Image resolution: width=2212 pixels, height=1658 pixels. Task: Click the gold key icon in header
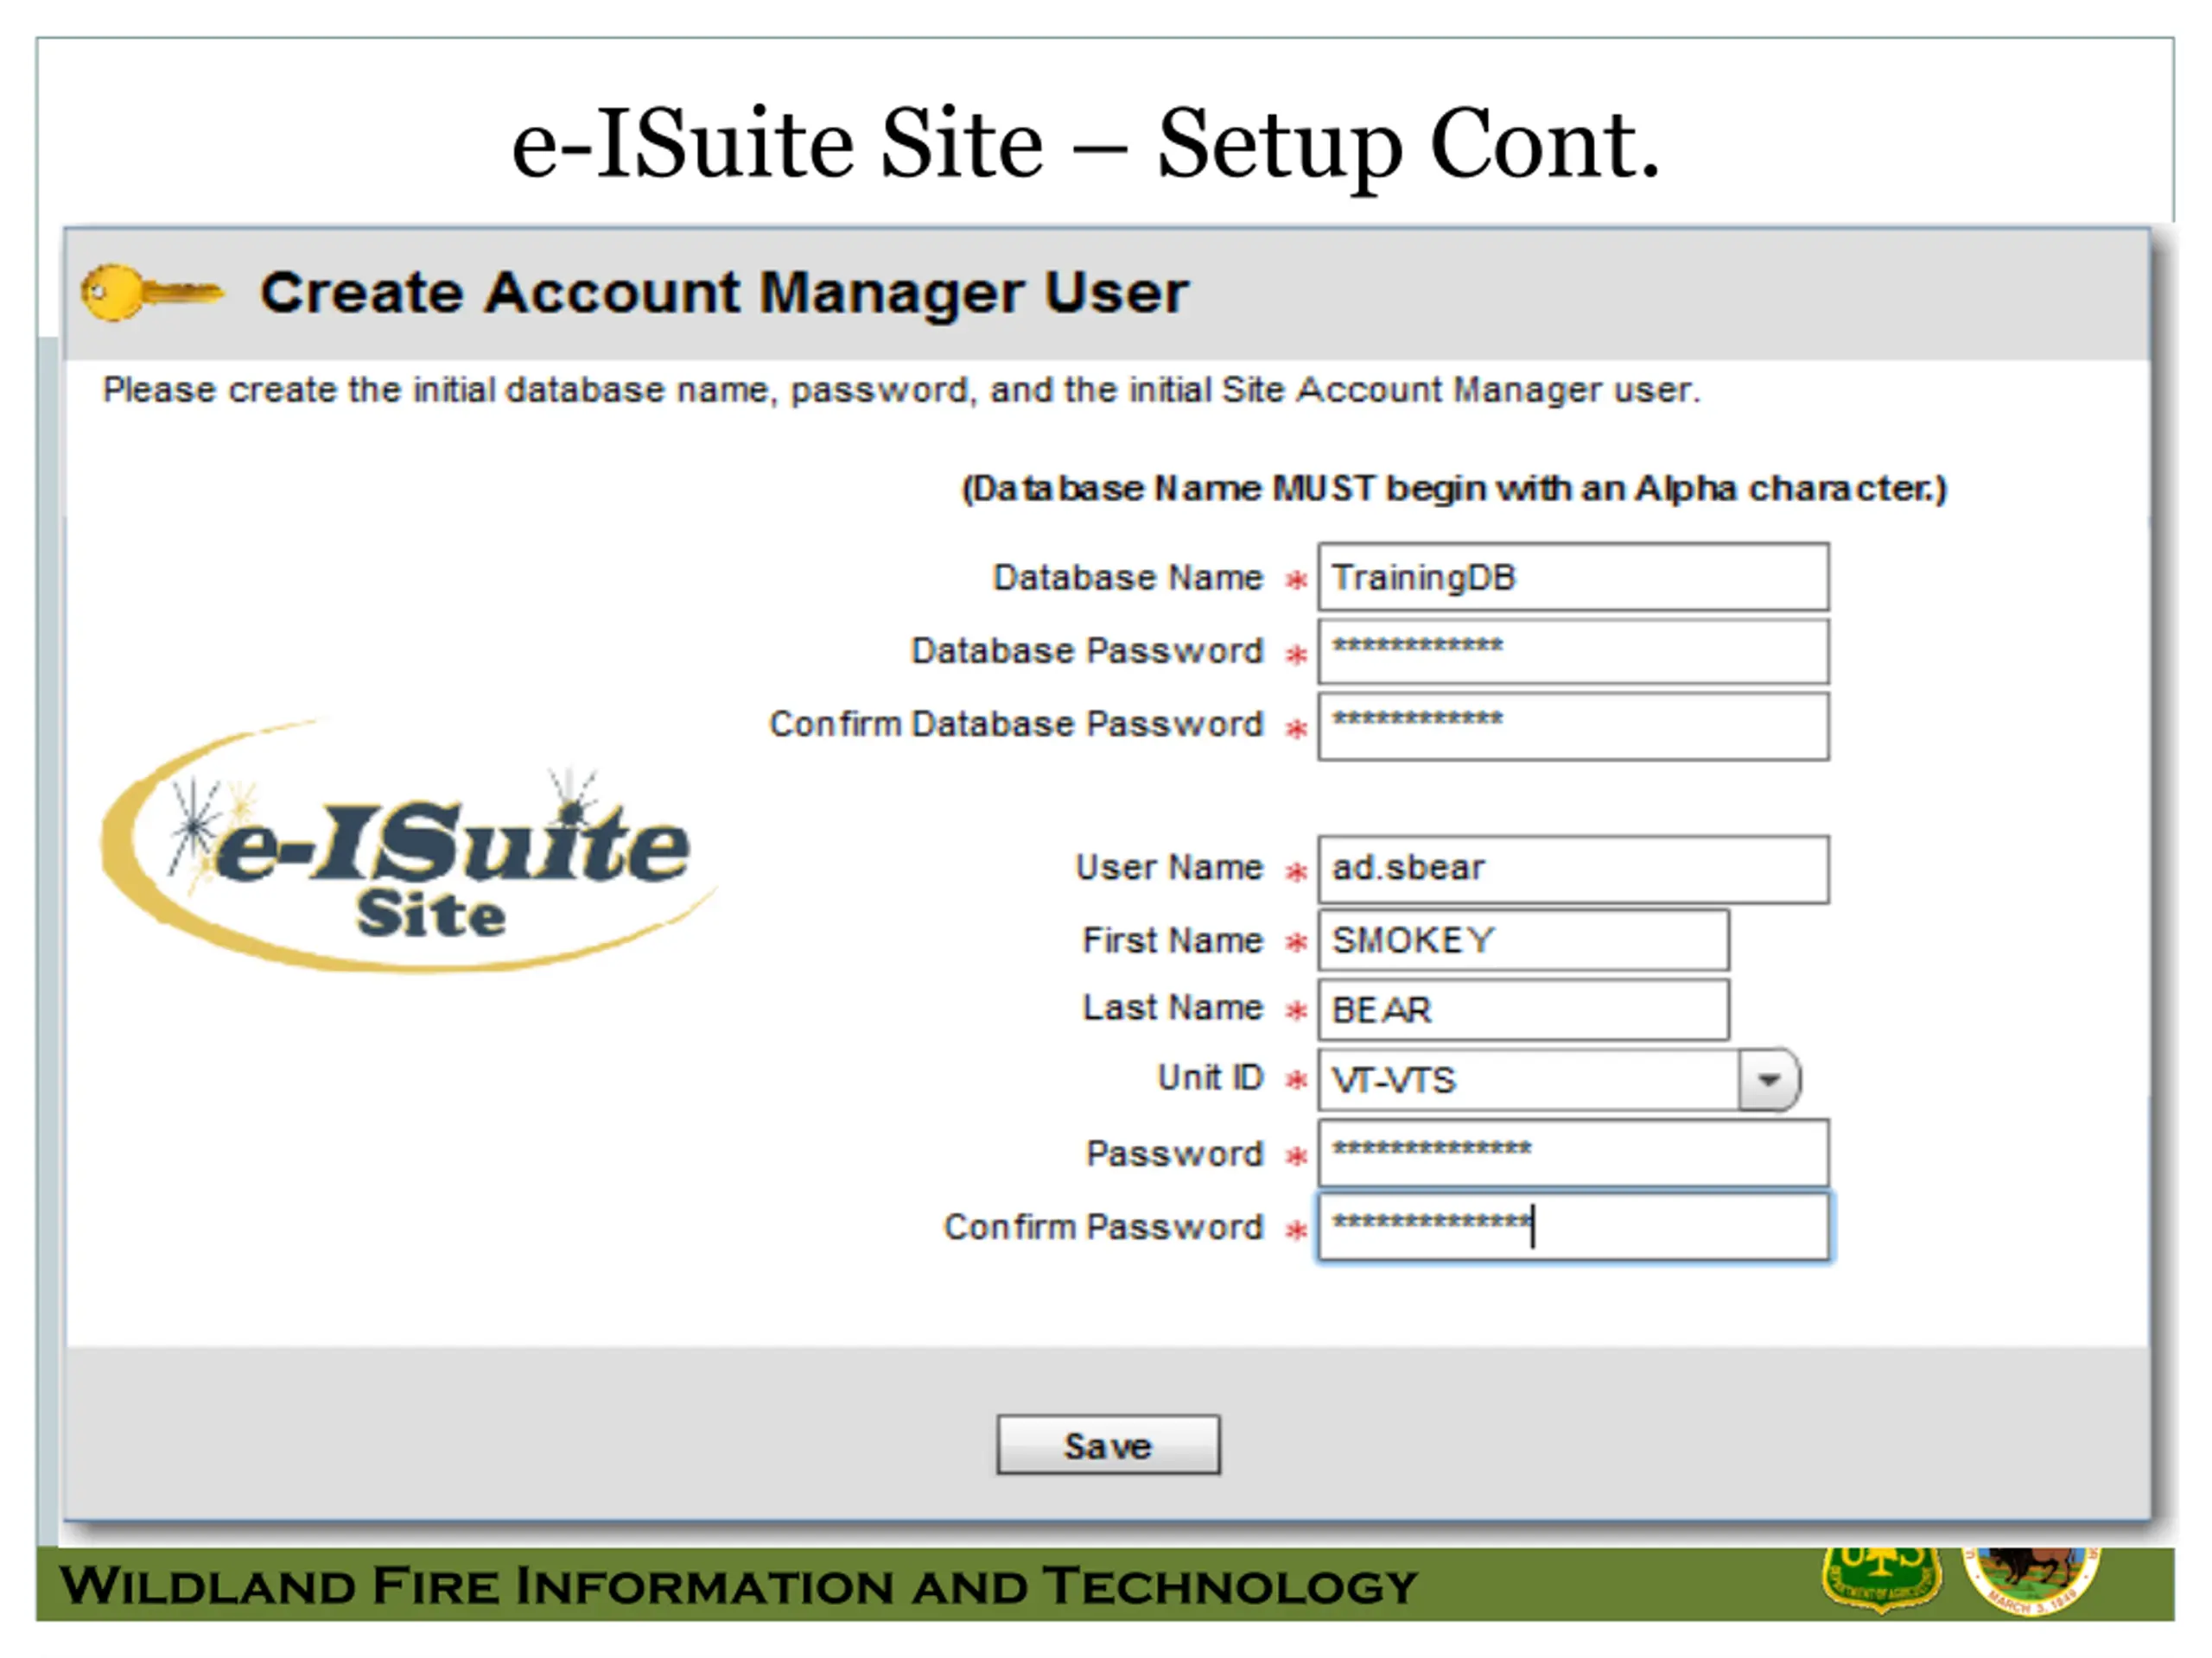point(152,293)
